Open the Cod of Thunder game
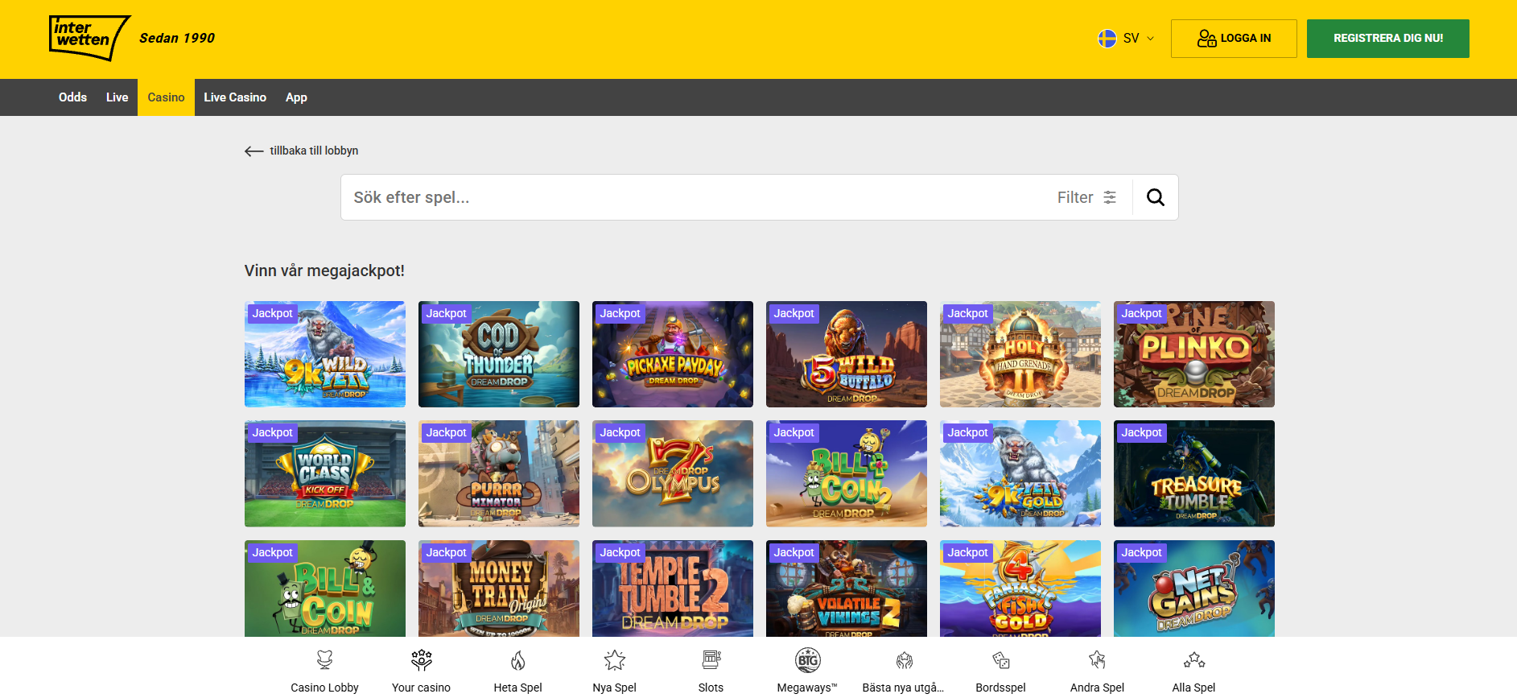 [x=499, y=354]
